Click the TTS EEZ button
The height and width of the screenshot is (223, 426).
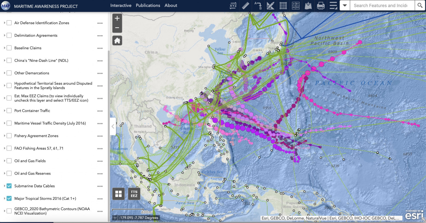(x=134, y=194)
